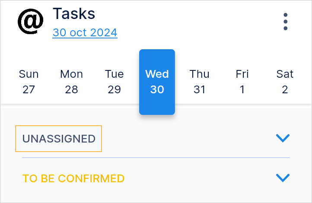312x203 pixels.
Task: Click the number 30 on the blue day tile
Action: [x=157, y=90]
